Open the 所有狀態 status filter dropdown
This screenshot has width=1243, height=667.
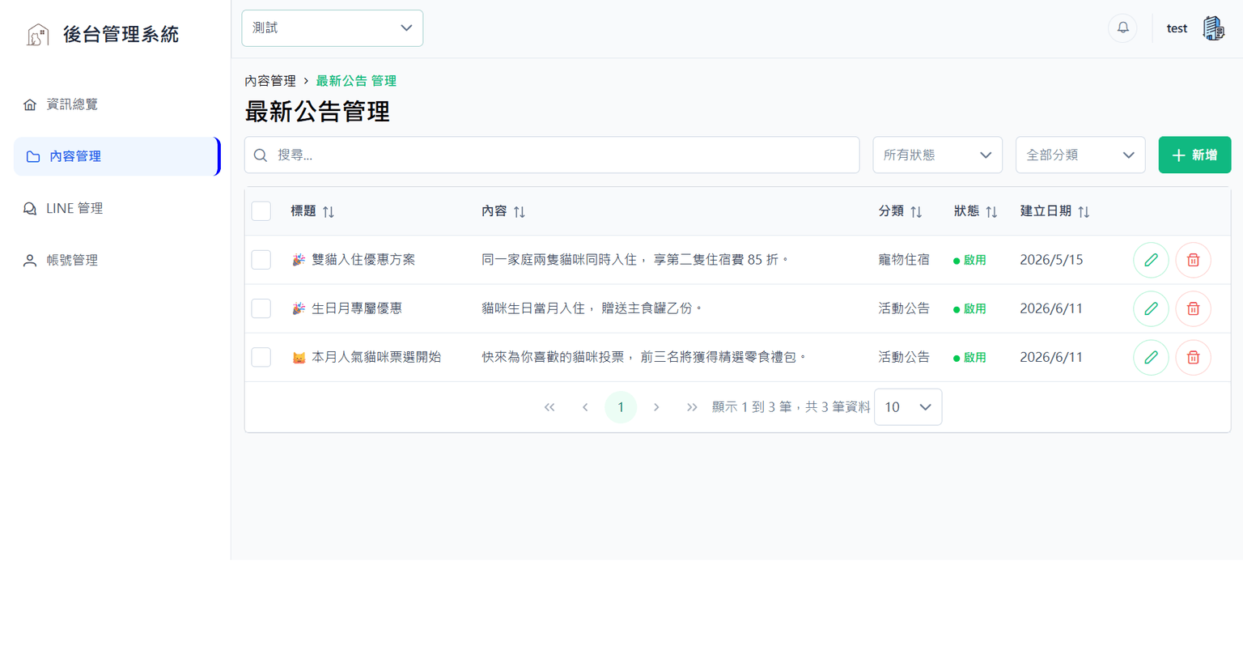938,155
